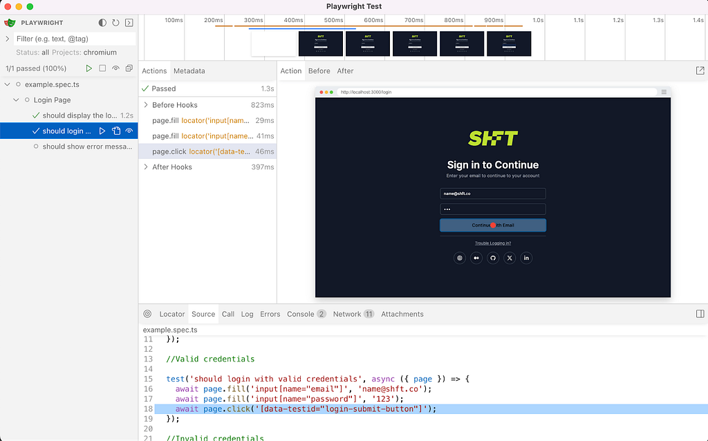Click the snapshot URL address bar
708x441 pixels.
(496, 92)
